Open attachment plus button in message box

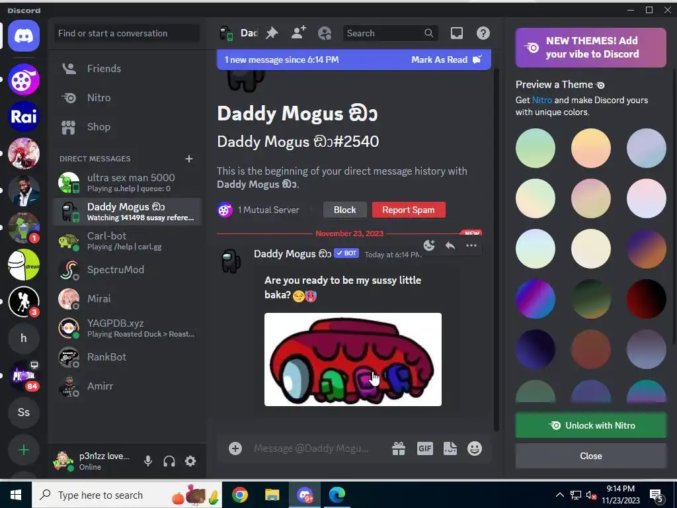pos(235,448)
